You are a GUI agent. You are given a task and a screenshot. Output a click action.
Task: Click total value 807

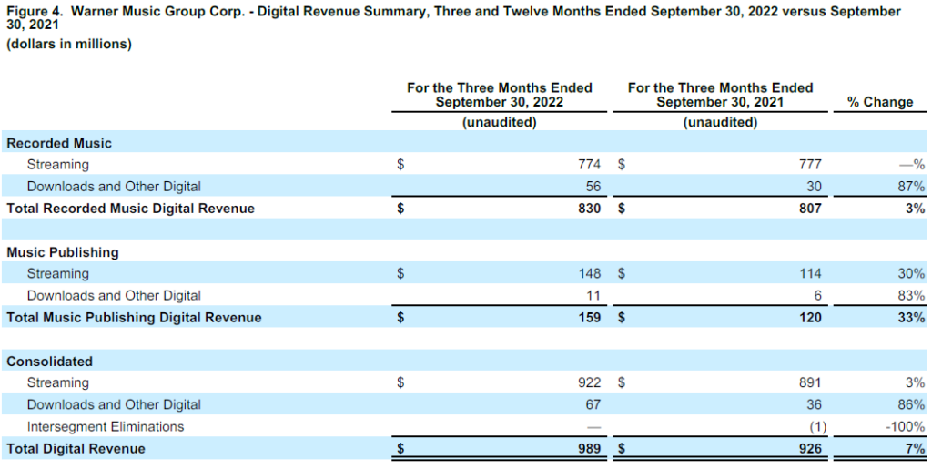click(x=809, y=209)
